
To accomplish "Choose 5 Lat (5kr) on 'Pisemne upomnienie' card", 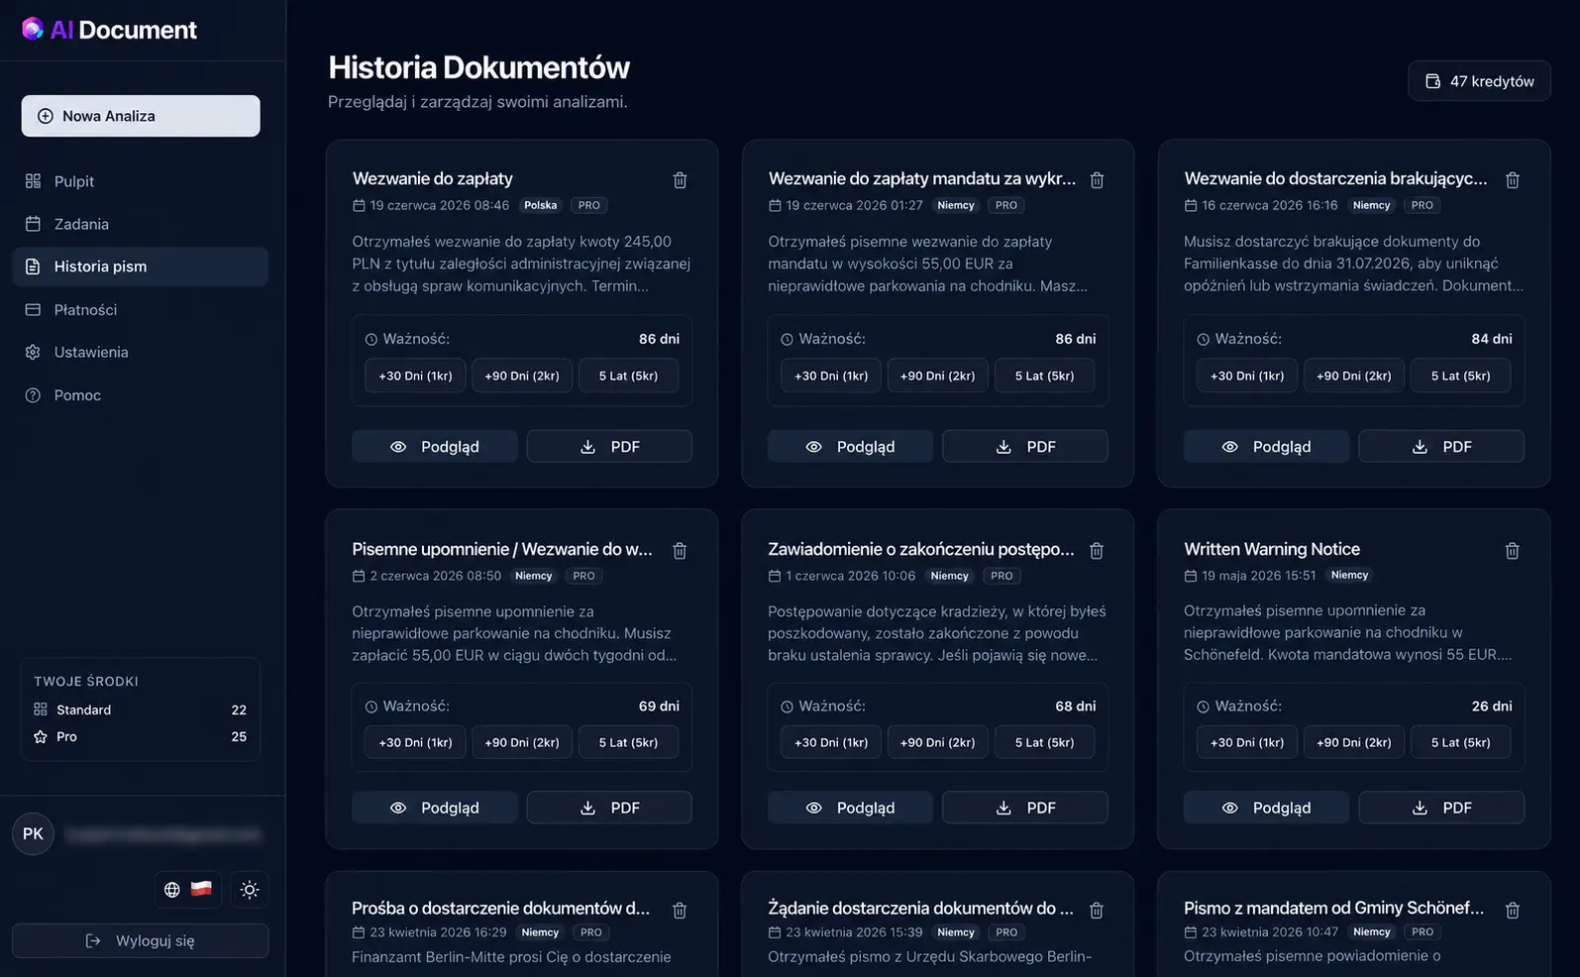I will click(x=628, y=742).
